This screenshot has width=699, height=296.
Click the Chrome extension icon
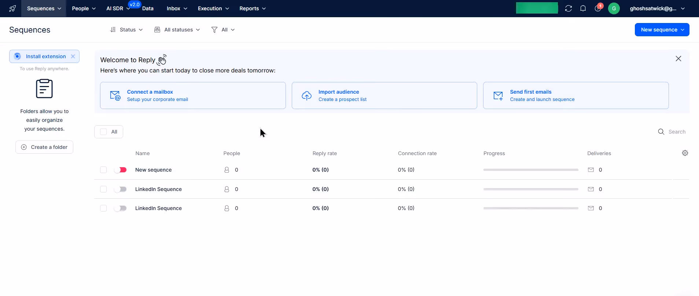point(17,56)
